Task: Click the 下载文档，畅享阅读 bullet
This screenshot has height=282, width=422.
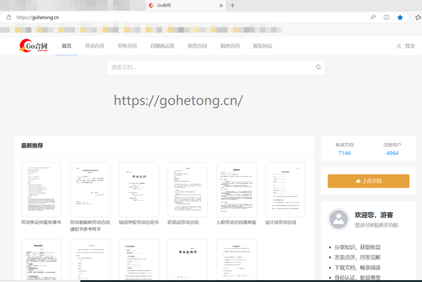Action: click(357, 268)
